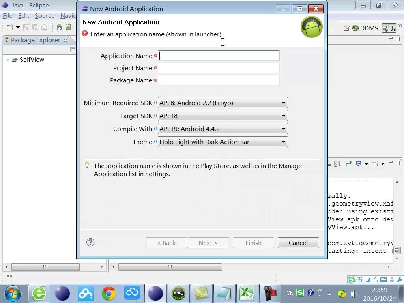
Task: Cancel the New Android Application wizard
Action: [298, 243]
